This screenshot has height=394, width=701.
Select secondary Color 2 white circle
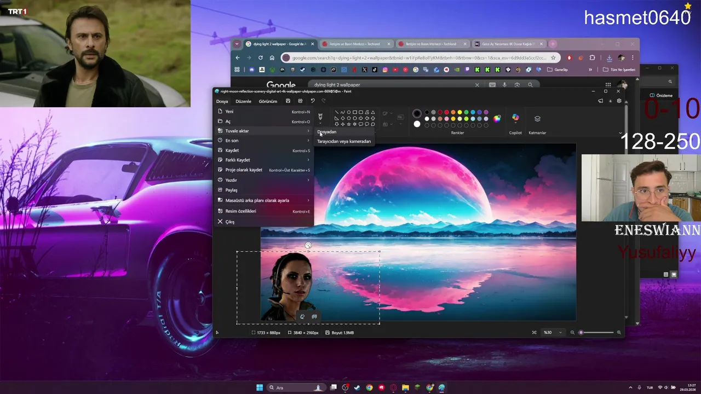417,124
